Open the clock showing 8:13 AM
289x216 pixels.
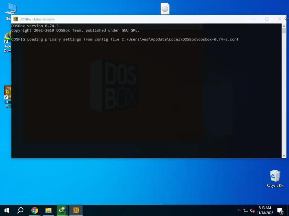[265, 210]
